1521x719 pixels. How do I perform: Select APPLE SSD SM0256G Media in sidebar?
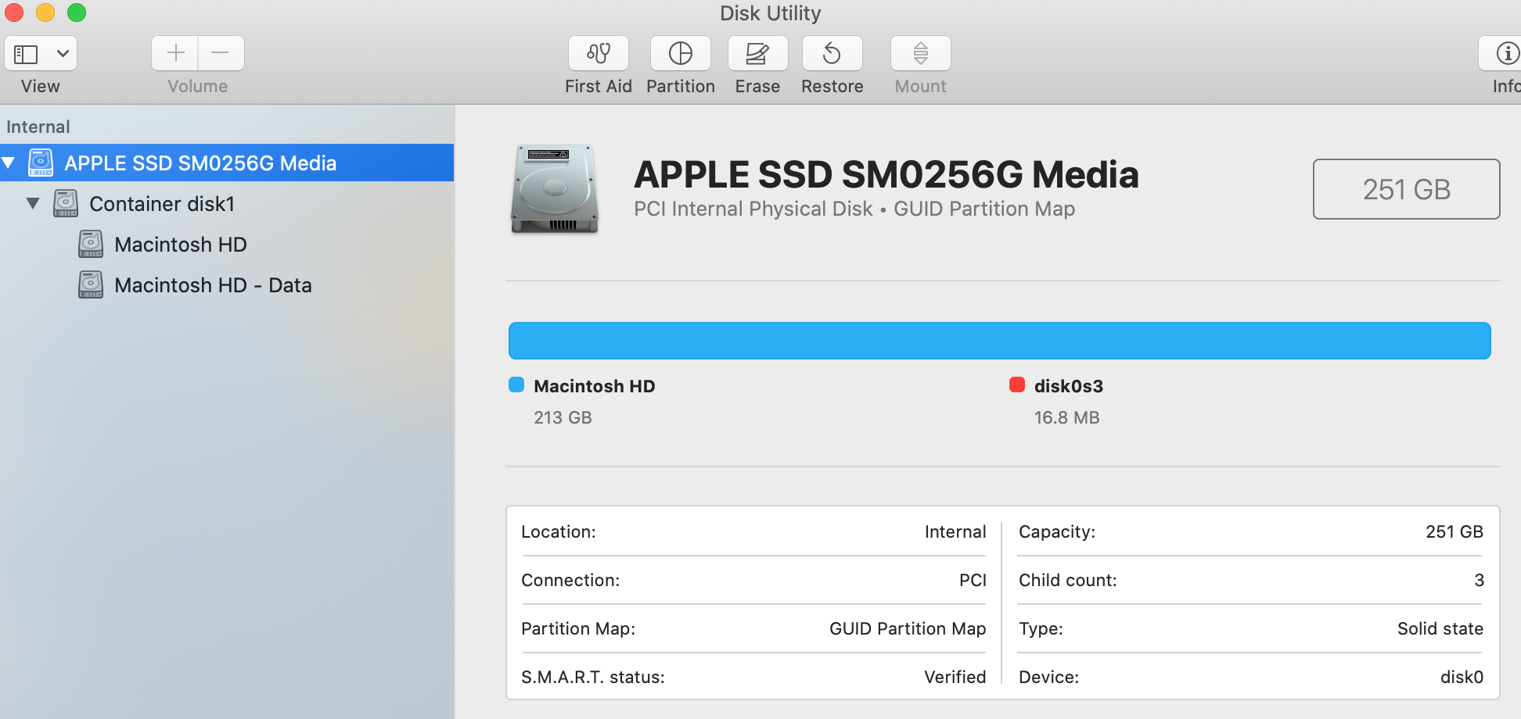click(227, 163)
